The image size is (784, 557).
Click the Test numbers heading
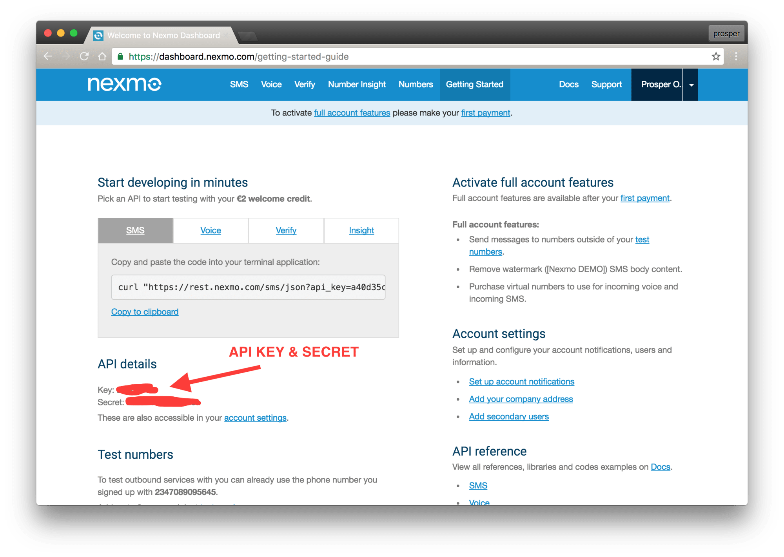135,454
